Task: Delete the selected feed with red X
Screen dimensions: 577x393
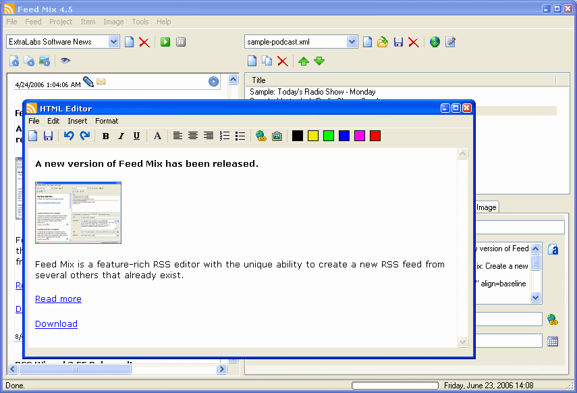Action: click(144, 42)
